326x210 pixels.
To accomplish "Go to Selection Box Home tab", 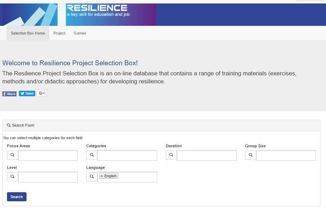I will point(28,33).
